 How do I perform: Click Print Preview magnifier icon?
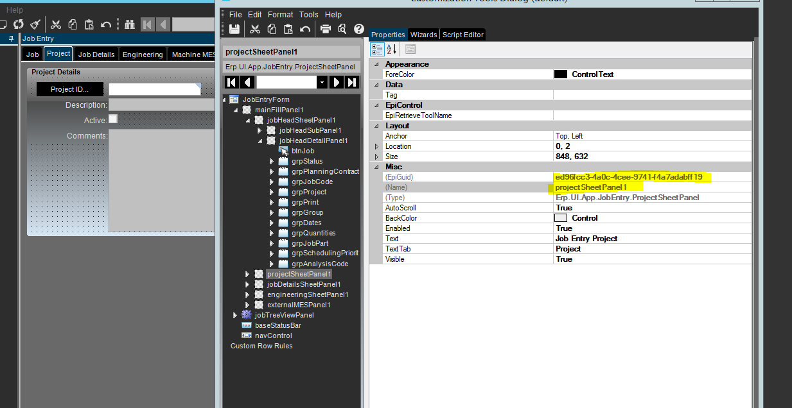click(x=342, y=29)
